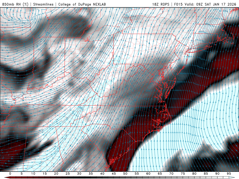Image resolution: width=239 pixels, height=179 pixels.
Task: Click the '25' label on color scale
Action: [68, 174]
